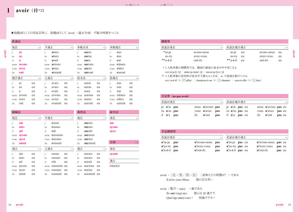Click the '単純未来' column heading

[83, 47]
